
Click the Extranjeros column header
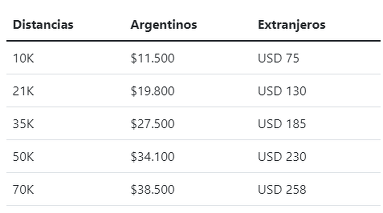(291, 25)
